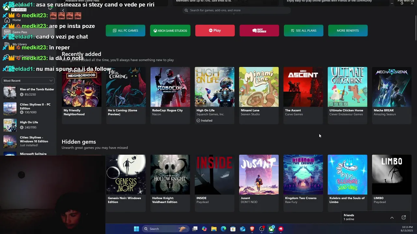Open Microsoft Solitaire in recent list
The height and width of the screenshot is (234, 417).
point(29,153)
